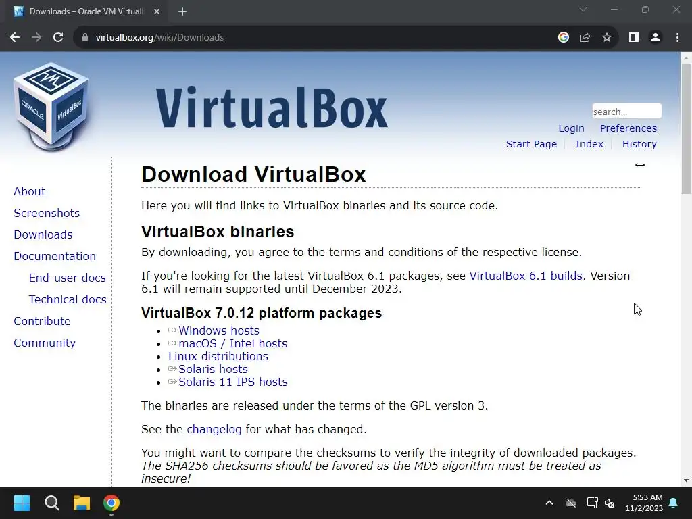Click the tab search chevron in title bar
The image size is (692, 519).
point(583,9)
